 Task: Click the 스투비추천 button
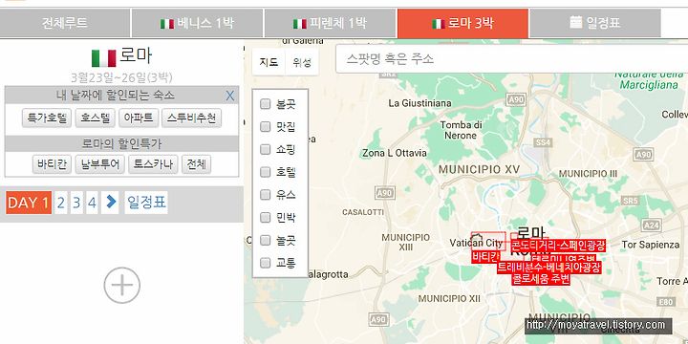191,118
